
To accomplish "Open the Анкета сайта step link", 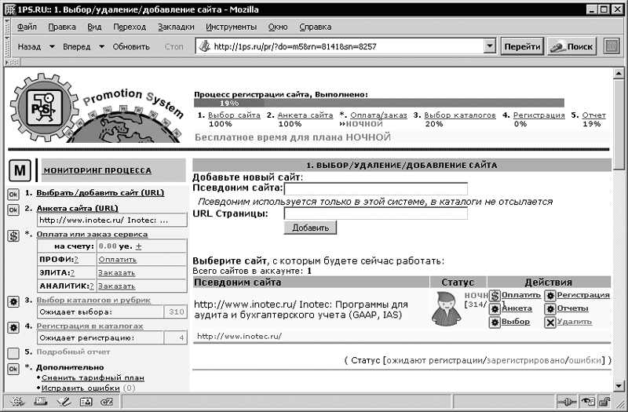I will coord(305,115).
